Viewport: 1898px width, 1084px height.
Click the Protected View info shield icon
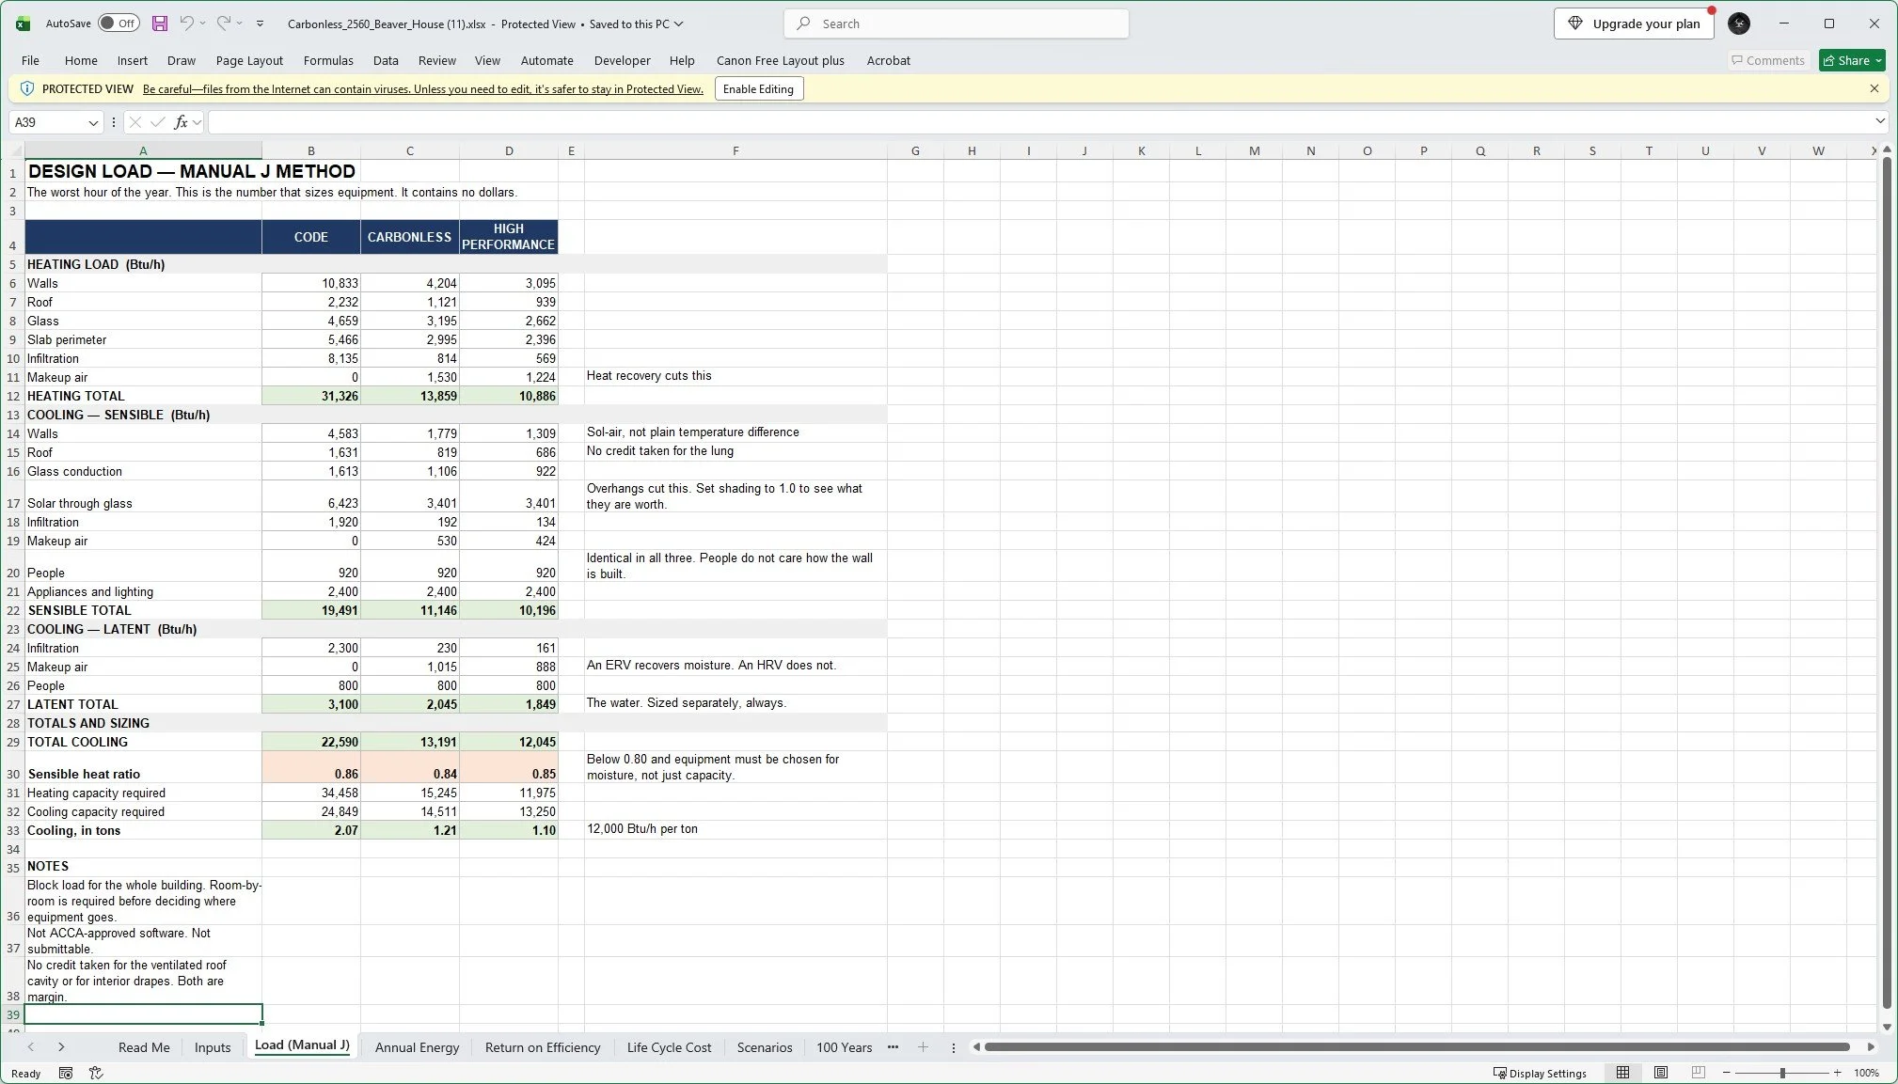(27, 88)
